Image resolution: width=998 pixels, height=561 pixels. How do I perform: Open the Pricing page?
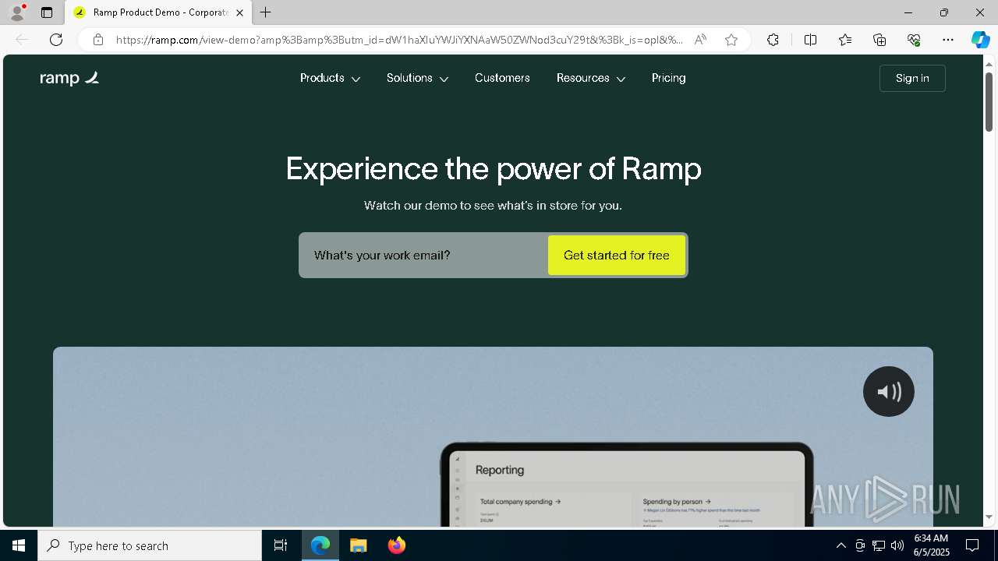(x=669, y=78)
